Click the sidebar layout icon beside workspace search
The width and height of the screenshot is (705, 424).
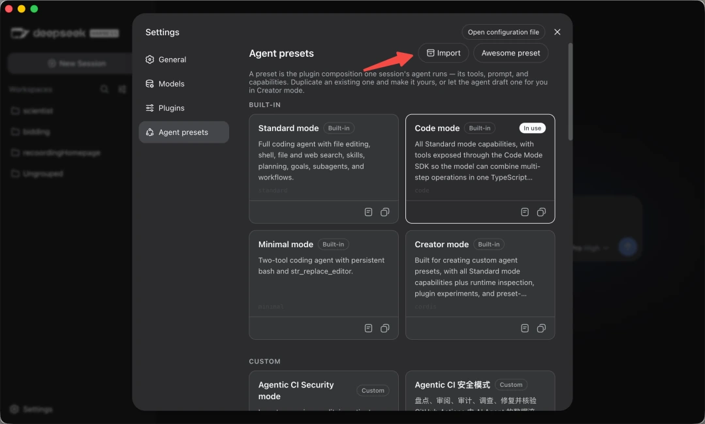coord(122,89)
